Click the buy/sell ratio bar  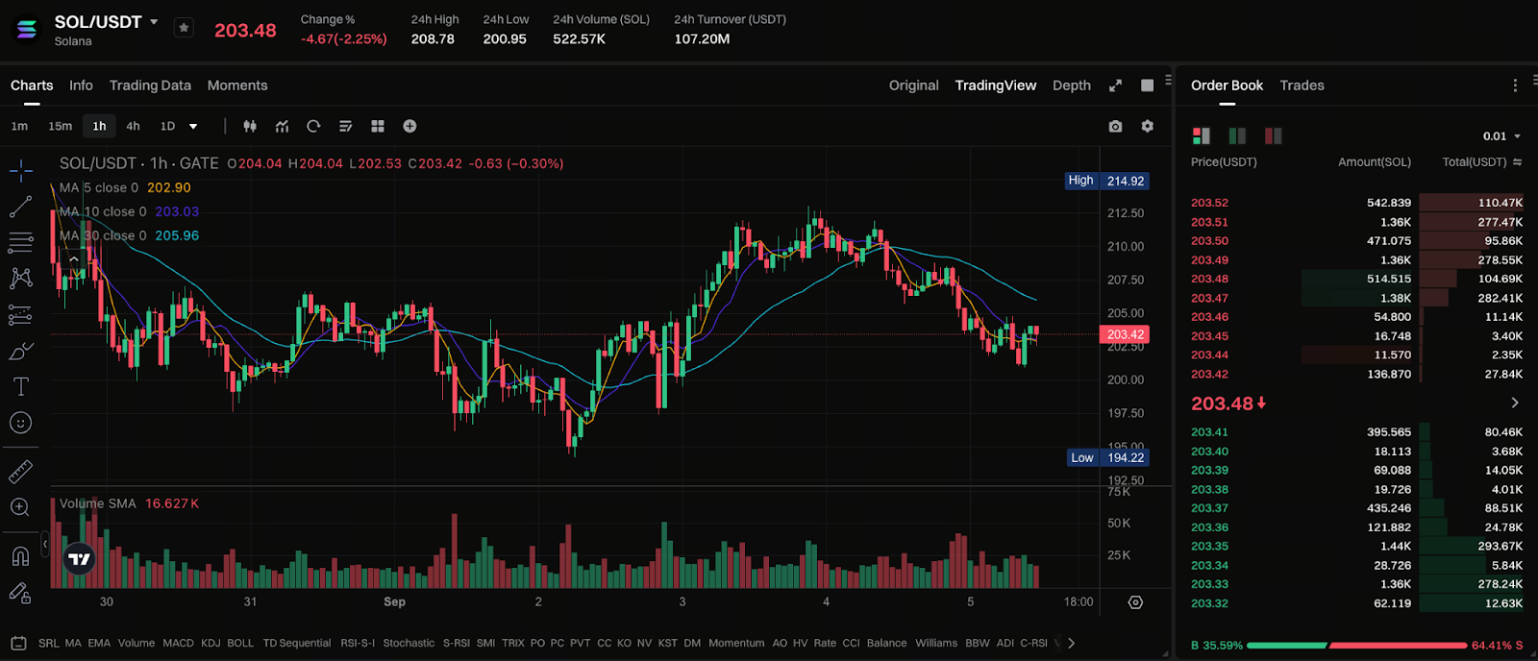pyautogui.click(x=1356, y=646)
